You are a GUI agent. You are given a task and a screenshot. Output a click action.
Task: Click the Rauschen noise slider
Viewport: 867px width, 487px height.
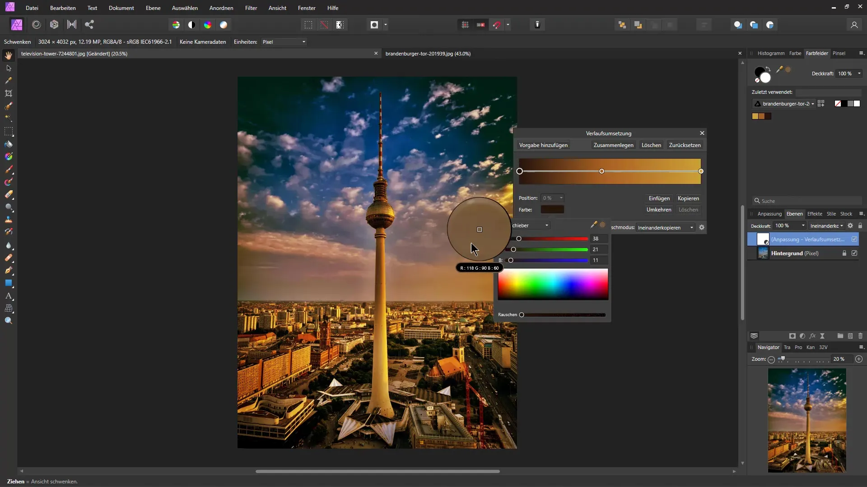(x=563, y=315)
